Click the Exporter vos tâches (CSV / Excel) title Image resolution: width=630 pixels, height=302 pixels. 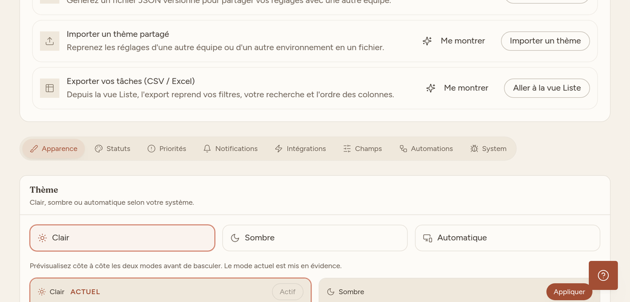tap(131, 82)
